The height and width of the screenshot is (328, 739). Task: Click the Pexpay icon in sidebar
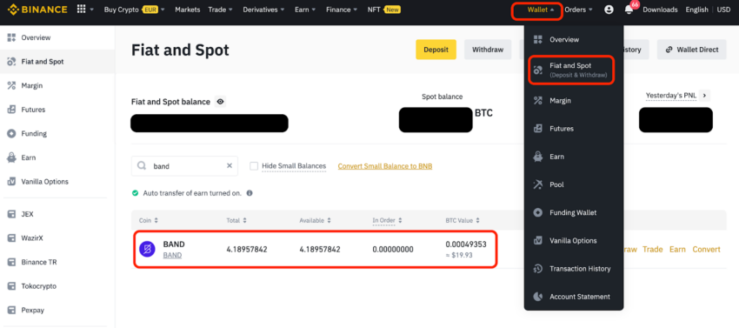(x=12, y=310)
